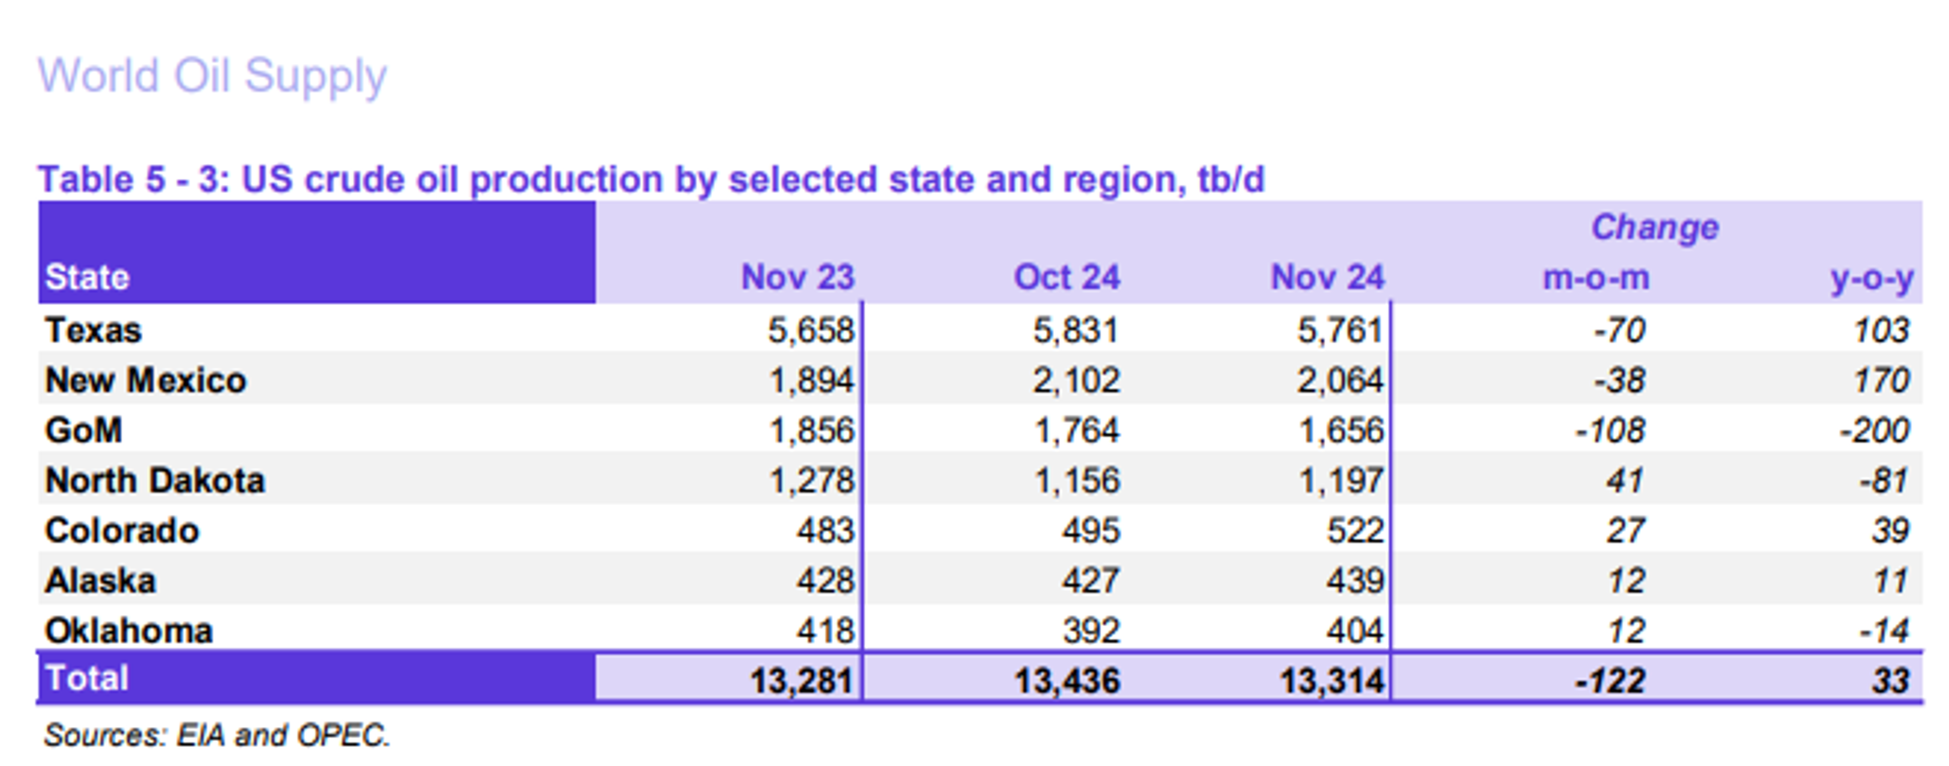Click the GoM row label
The width and height of the screenshot is (1949, 766).
83,430
